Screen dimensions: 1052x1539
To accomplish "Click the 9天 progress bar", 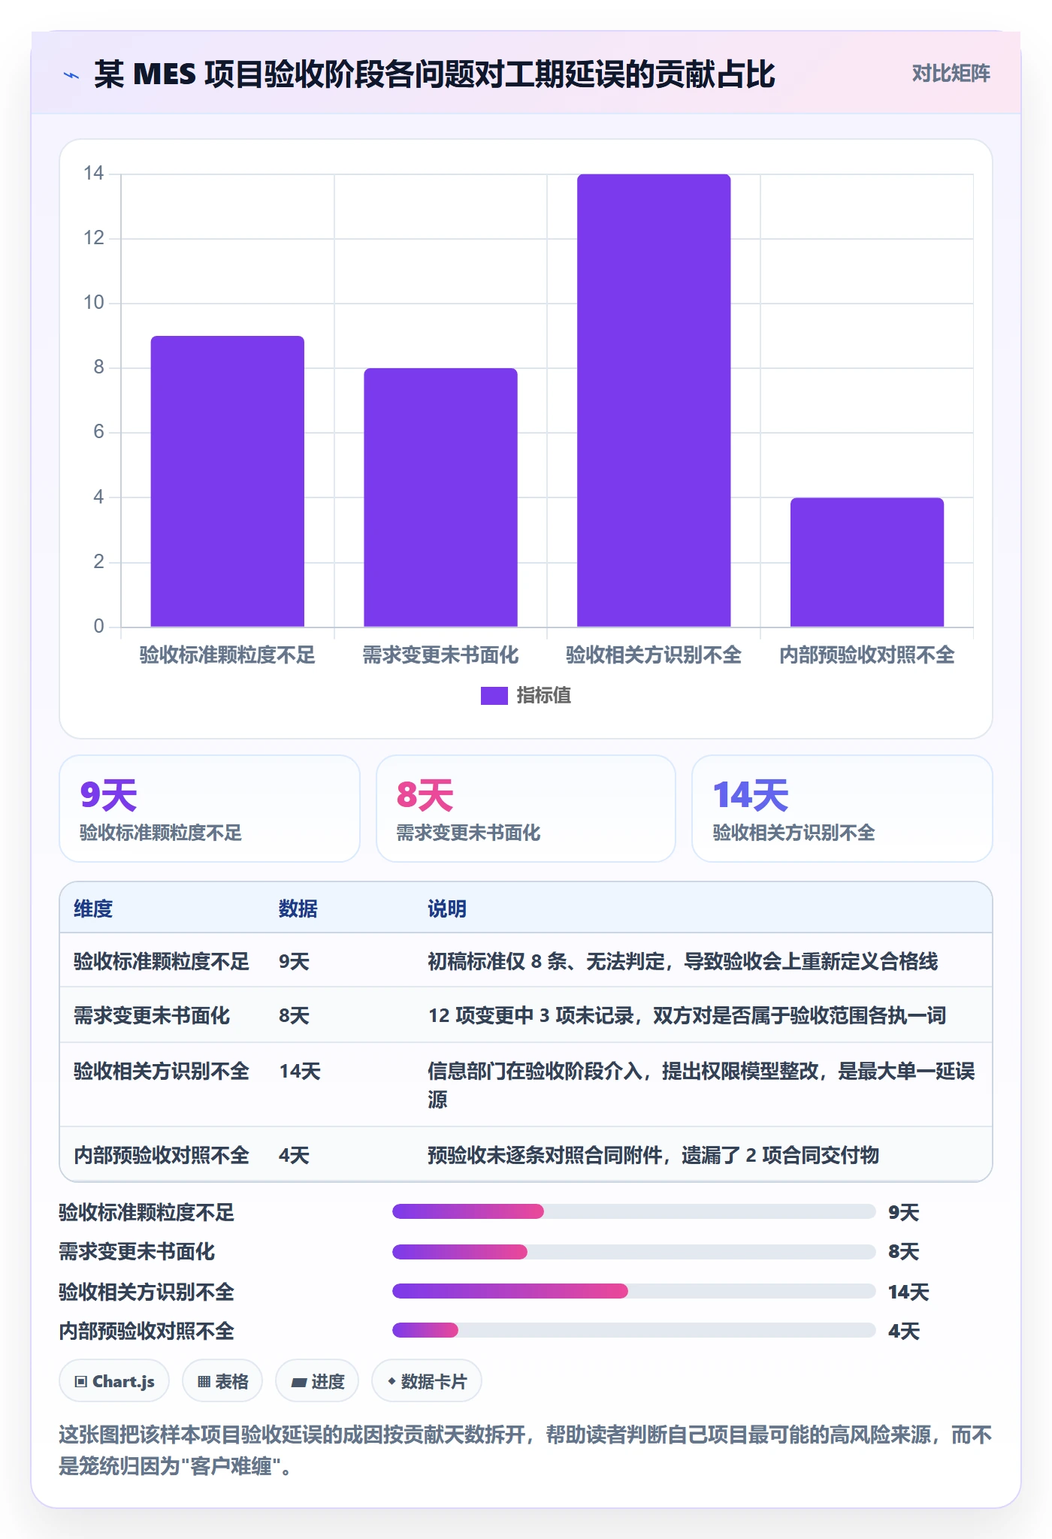I will click(x=633, y=1211).
